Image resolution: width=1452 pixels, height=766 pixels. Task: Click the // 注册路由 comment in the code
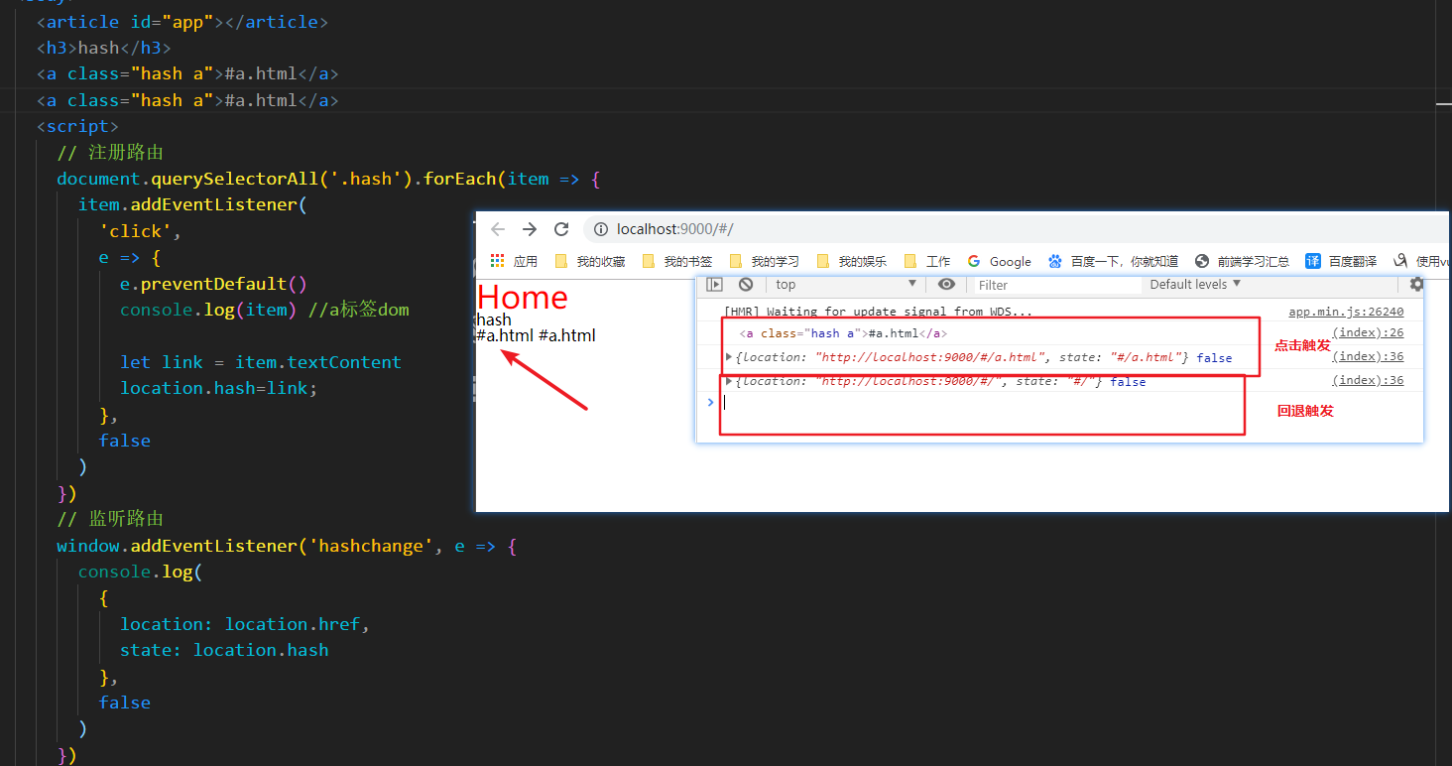click(x=110, y=153)
